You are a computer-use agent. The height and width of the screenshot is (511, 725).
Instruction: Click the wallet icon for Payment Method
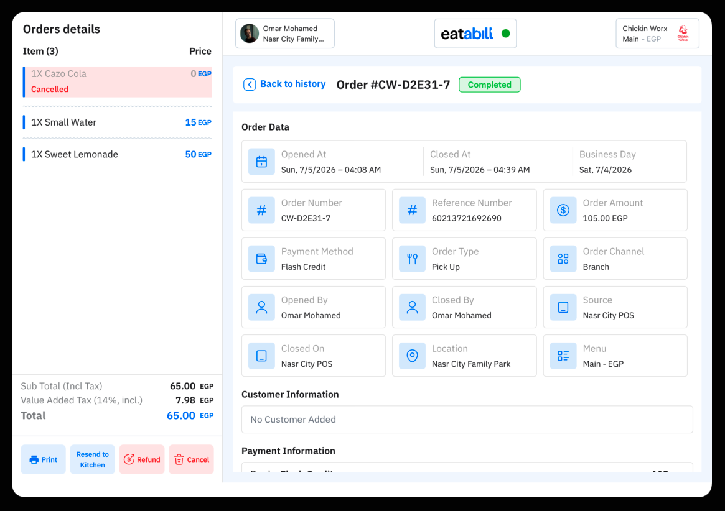261,259
